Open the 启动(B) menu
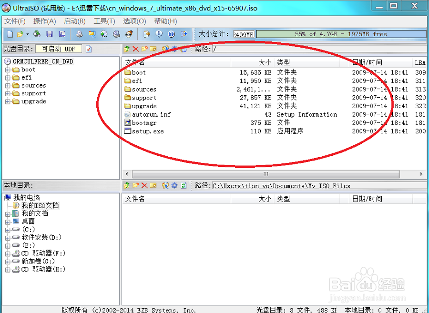The image size is (429, 313). tap(75, 21)
